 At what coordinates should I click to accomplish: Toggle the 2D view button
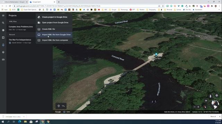point(206,101)
